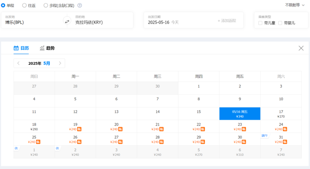Select next-month day 6 priced ¥310

pos(240,152)
